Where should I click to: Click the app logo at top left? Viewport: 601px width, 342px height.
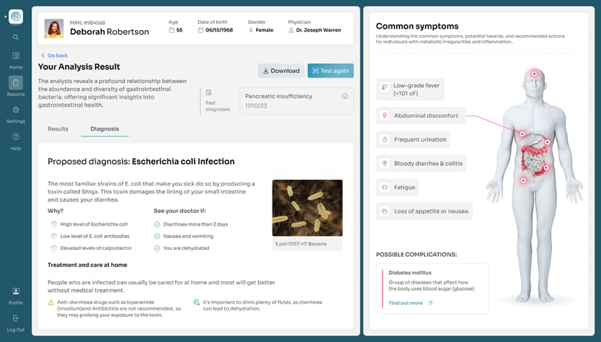16,17
